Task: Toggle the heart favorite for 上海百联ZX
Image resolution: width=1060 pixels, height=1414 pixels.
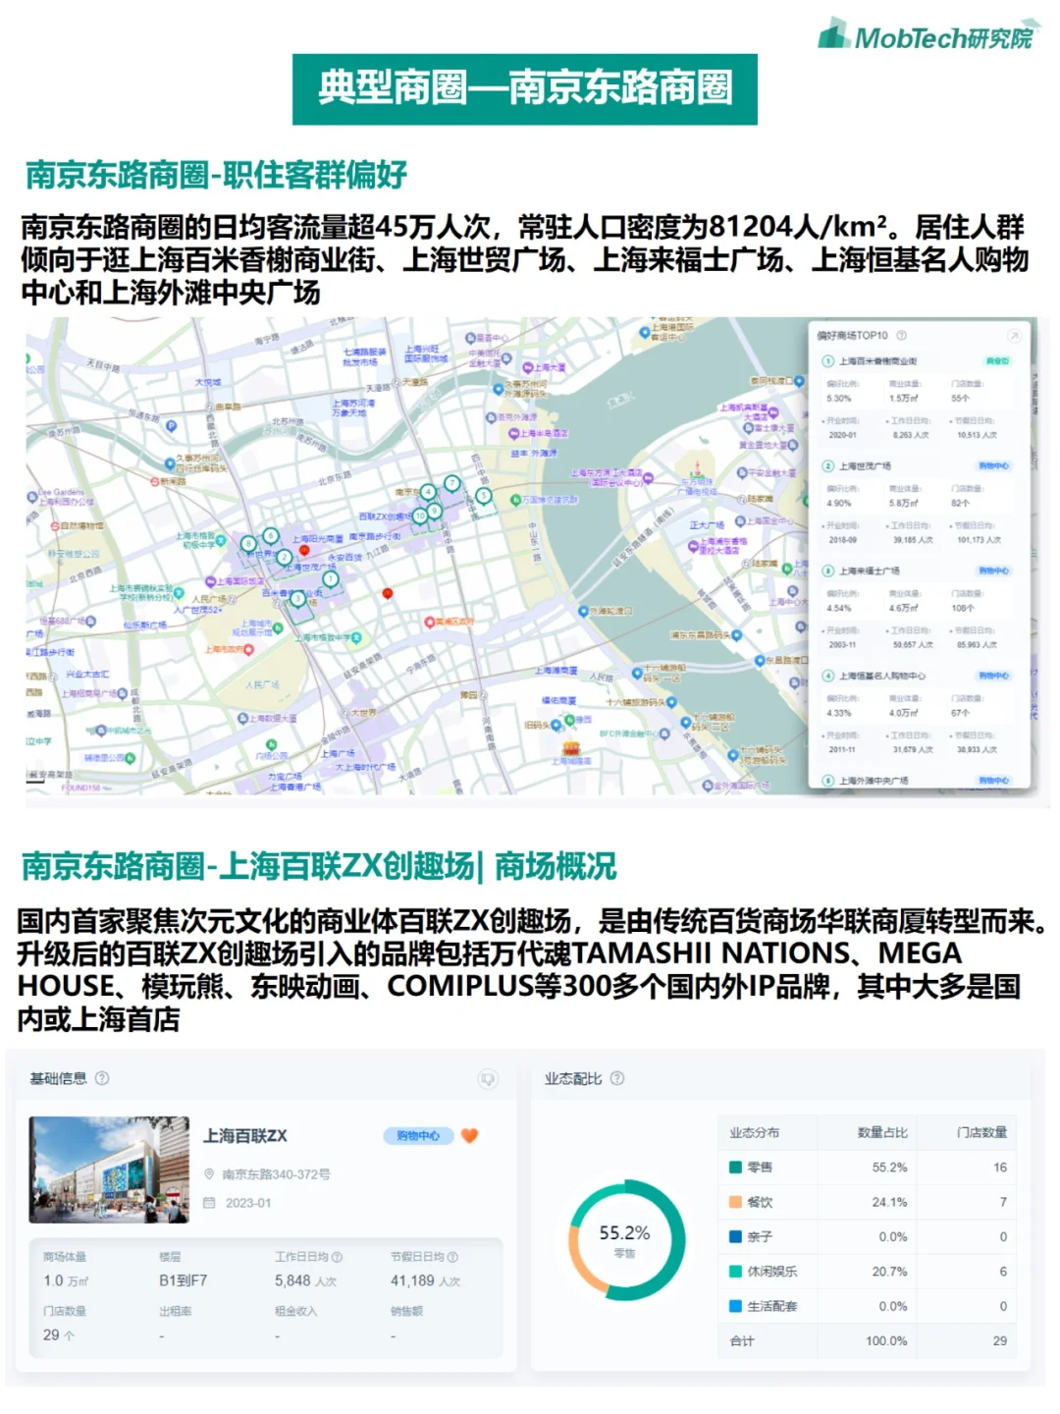Action: click(x=468, y=1136)
